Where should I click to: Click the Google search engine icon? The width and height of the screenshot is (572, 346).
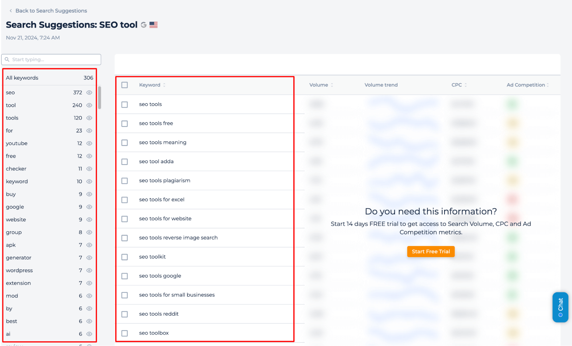pos(144,25)
